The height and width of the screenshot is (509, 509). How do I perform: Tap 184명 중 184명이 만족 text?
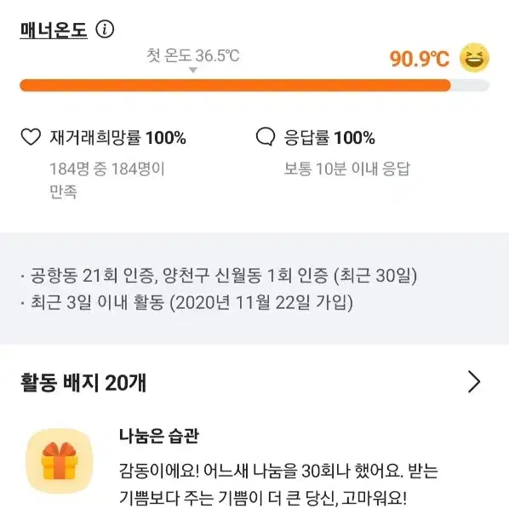tap(107, 180)
